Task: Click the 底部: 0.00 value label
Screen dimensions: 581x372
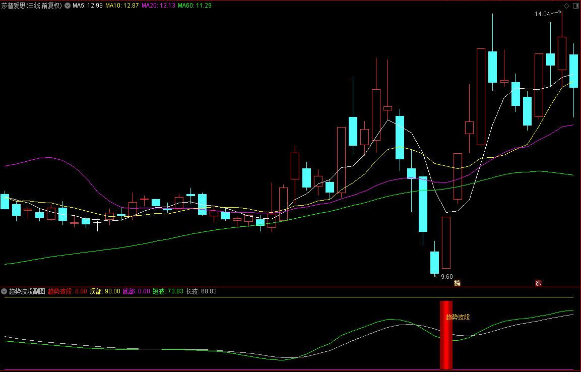Action: pyautogui.click(x=137, y=291)
